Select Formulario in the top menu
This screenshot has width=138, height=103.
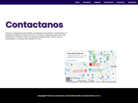click(109, 2)
